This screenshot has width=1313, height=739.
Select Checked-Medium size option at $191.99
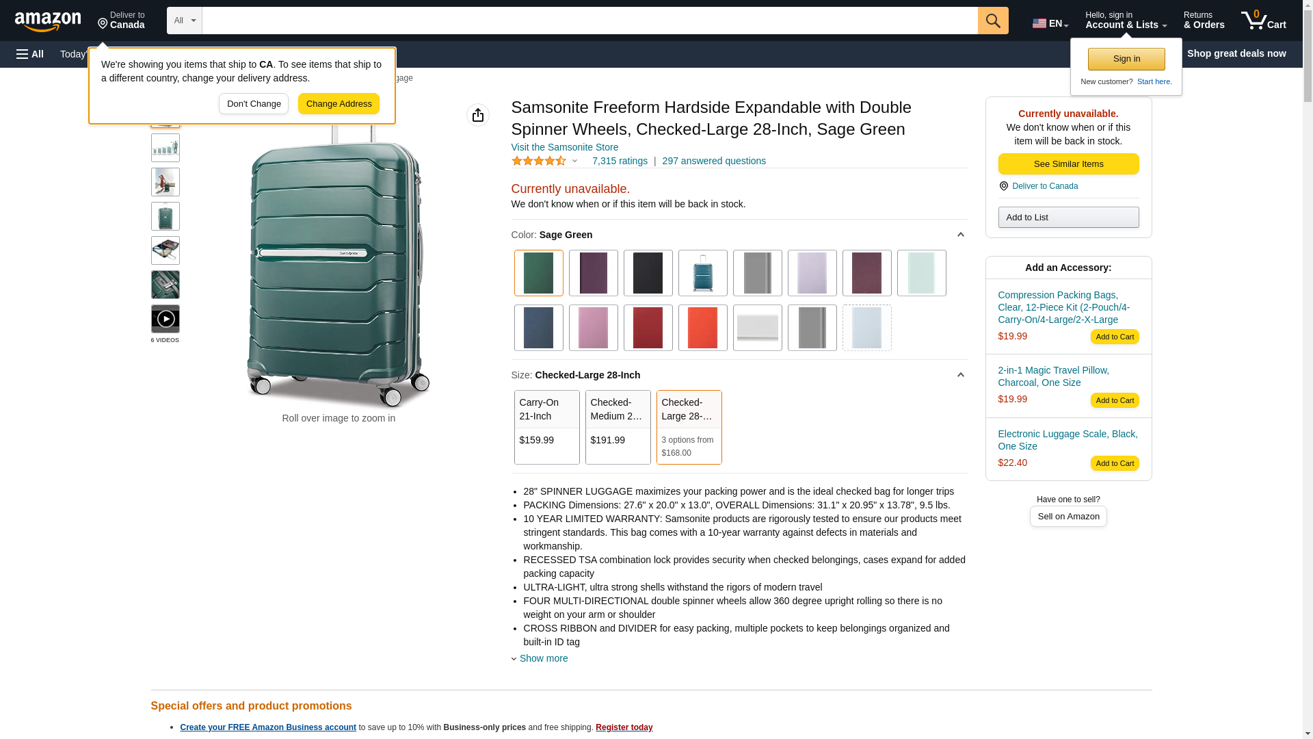[618, 427]
